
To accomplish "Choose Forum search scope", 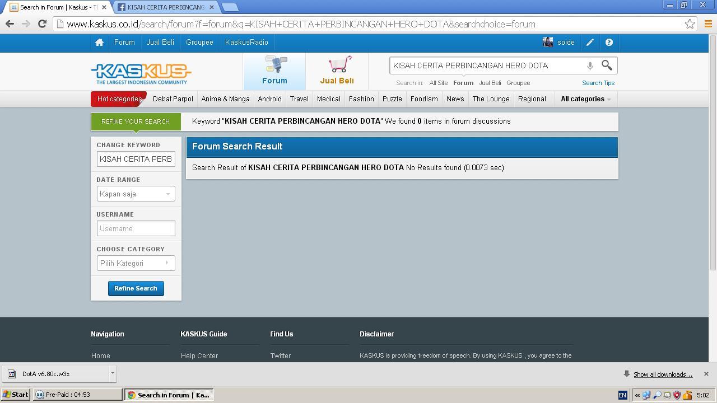I will click(463, 83).
